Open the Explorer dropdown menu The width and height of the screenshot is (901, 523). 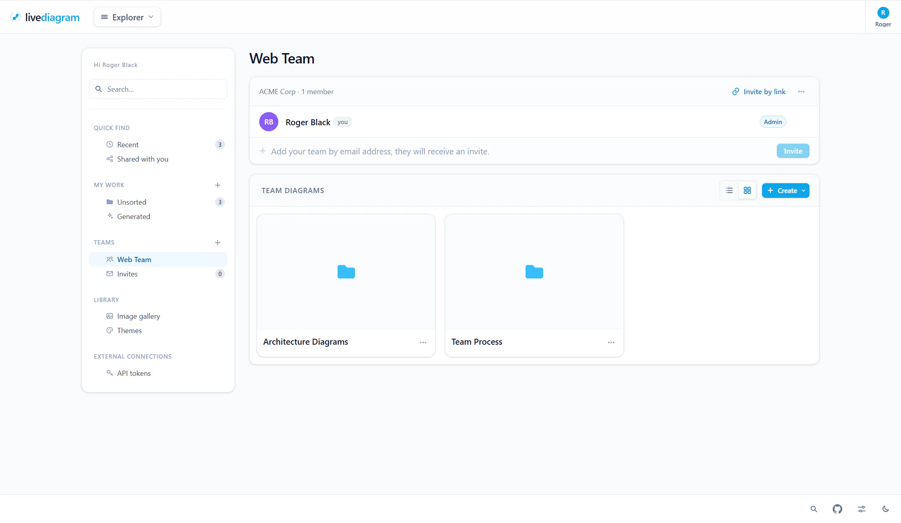tap(127, 17)
